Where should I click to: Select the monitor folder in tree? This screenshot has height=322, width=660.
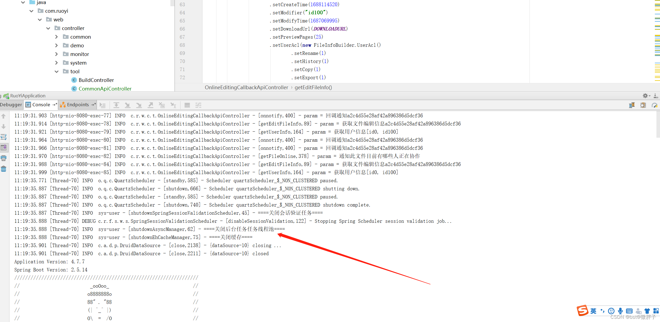point(79,54)
